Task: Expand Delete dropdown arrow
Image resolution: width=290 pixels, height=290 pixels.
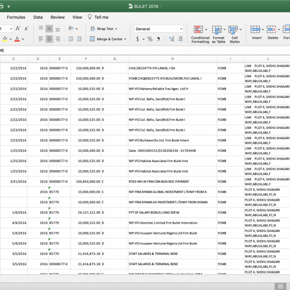Action: 279,29
